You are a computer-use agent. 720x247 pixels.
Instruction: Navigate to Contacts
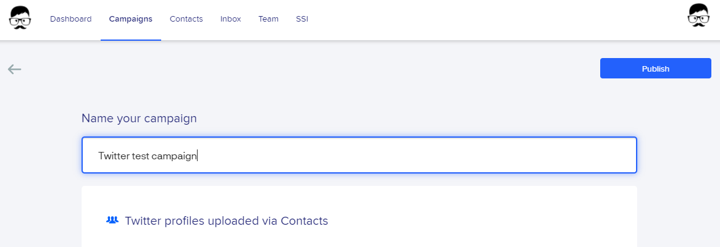coord(186,19)
